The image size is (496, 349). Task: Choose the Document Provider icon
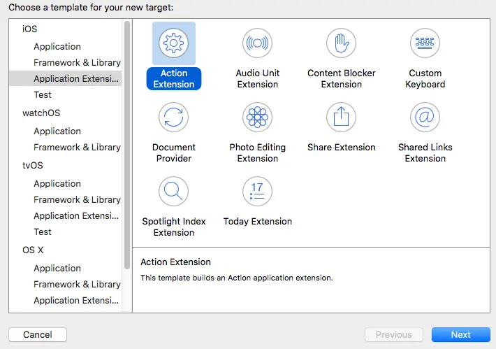tap(173, 117)
